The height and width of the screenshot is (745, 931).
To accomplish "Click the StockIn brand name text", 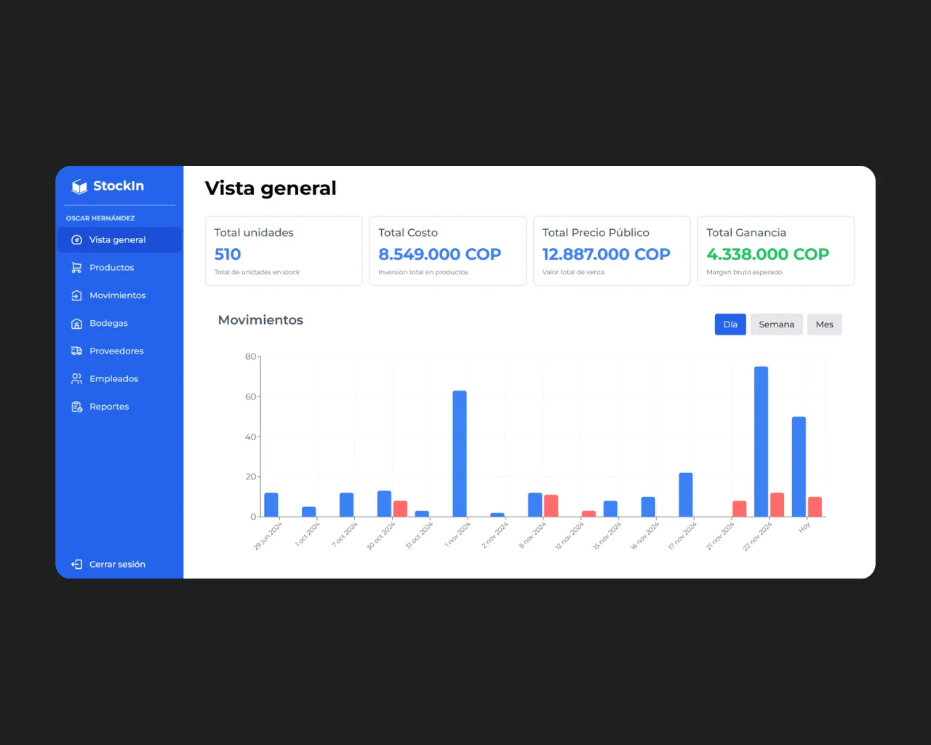I will tap(119, 186).
